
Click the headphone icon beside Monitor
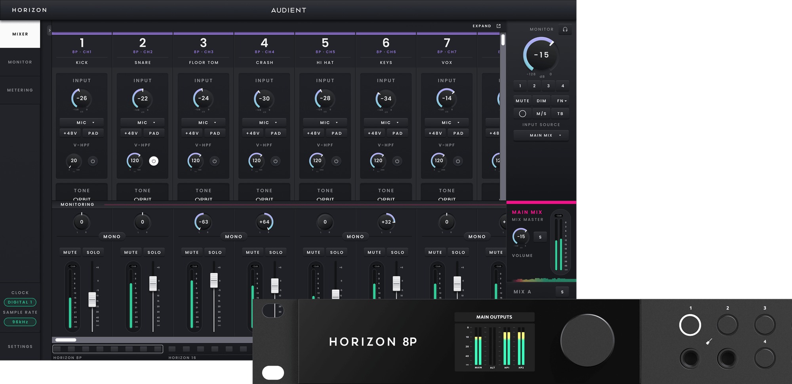click(565, 29)
